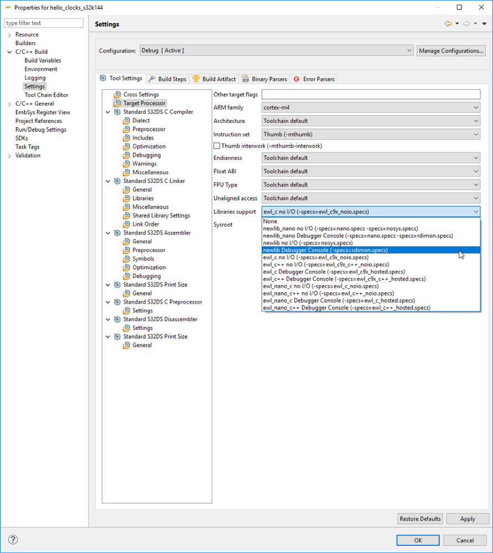This screenshot has width=493, height=553.
Task: Click the back navigation arrow icon
Action: point(448,24)
